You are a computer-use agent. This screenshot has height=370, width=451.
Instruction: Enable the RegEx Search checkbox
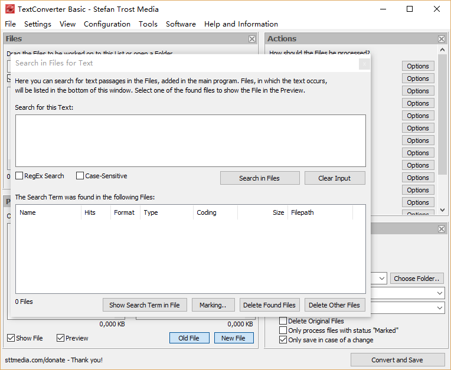[19, 176]
